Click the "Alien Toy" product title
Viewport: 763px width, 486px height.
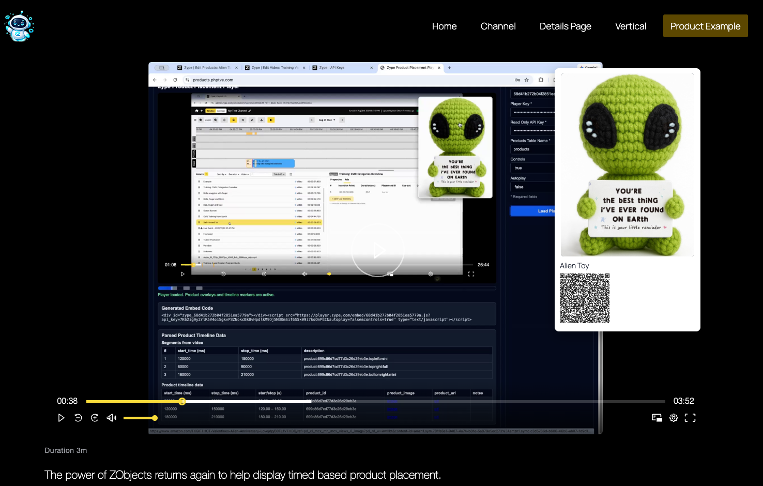(574, 266)
